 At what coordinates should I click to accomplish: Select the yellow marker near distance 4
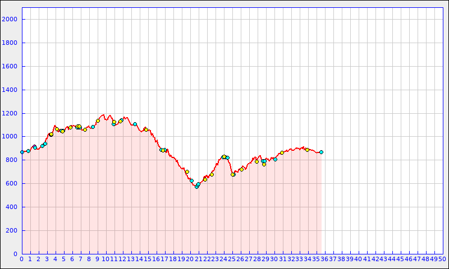coord(57,129)
